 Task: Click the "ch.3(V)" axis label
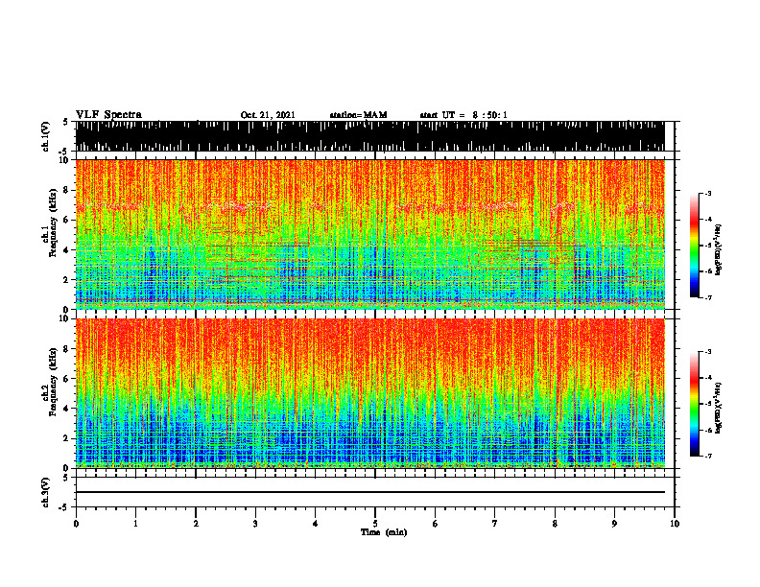(x=46, y=493)
